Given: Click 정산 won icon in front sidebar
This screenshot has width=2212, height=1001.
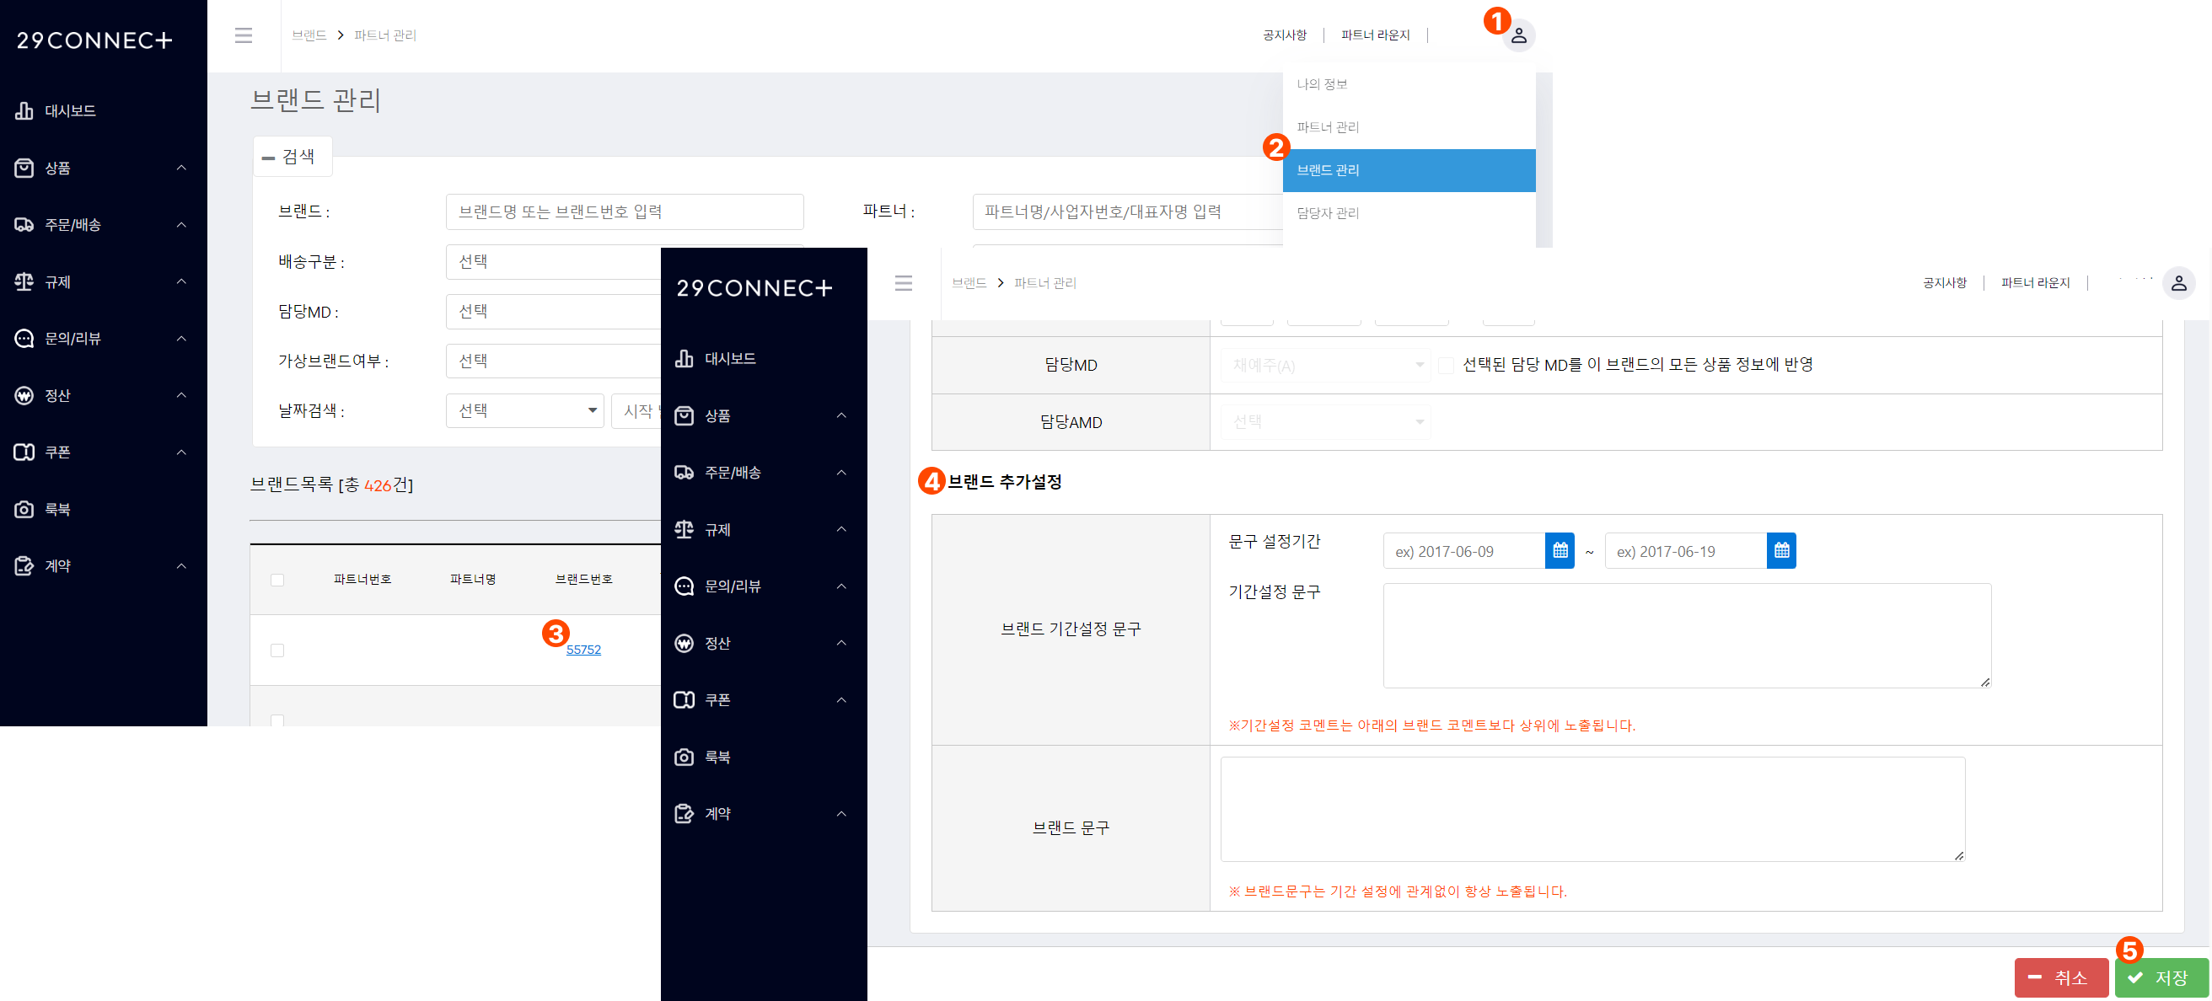Looking at the screenshot, I should [684, 643].
